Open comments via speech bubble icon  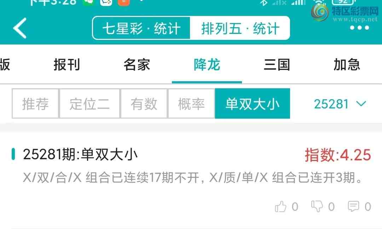[353, 207]
